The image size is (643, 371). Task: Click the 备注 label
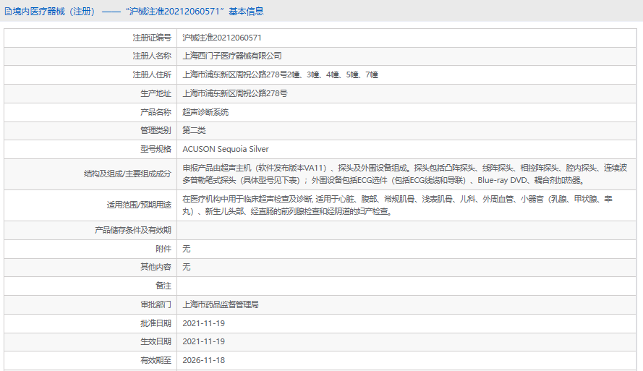tap(163, 286)
